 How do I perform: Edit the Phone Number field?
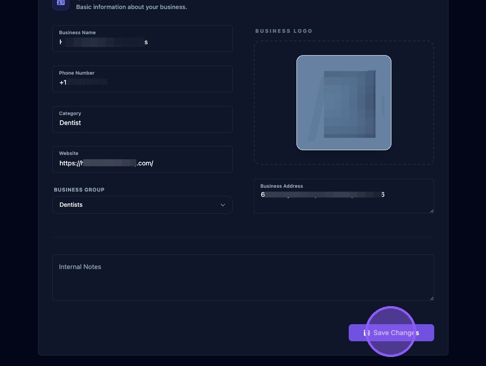(x=142, y=79)
